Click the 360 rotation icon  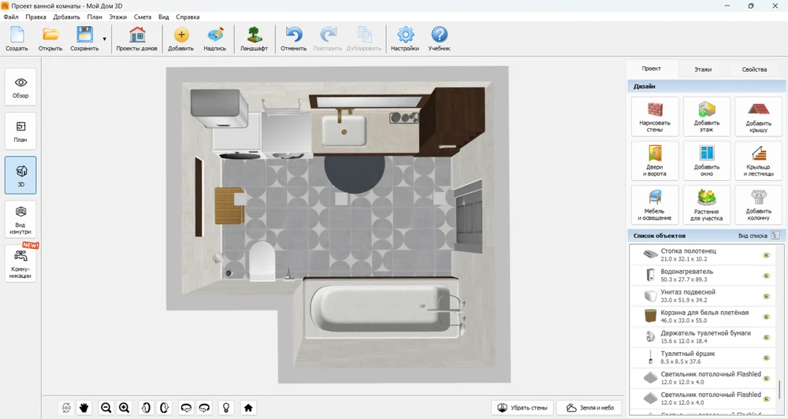tap(66, 407)
